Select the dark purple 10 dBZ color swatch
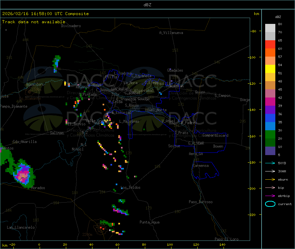The width and height of the screenshot is (295, 249). tap(270, 151)
